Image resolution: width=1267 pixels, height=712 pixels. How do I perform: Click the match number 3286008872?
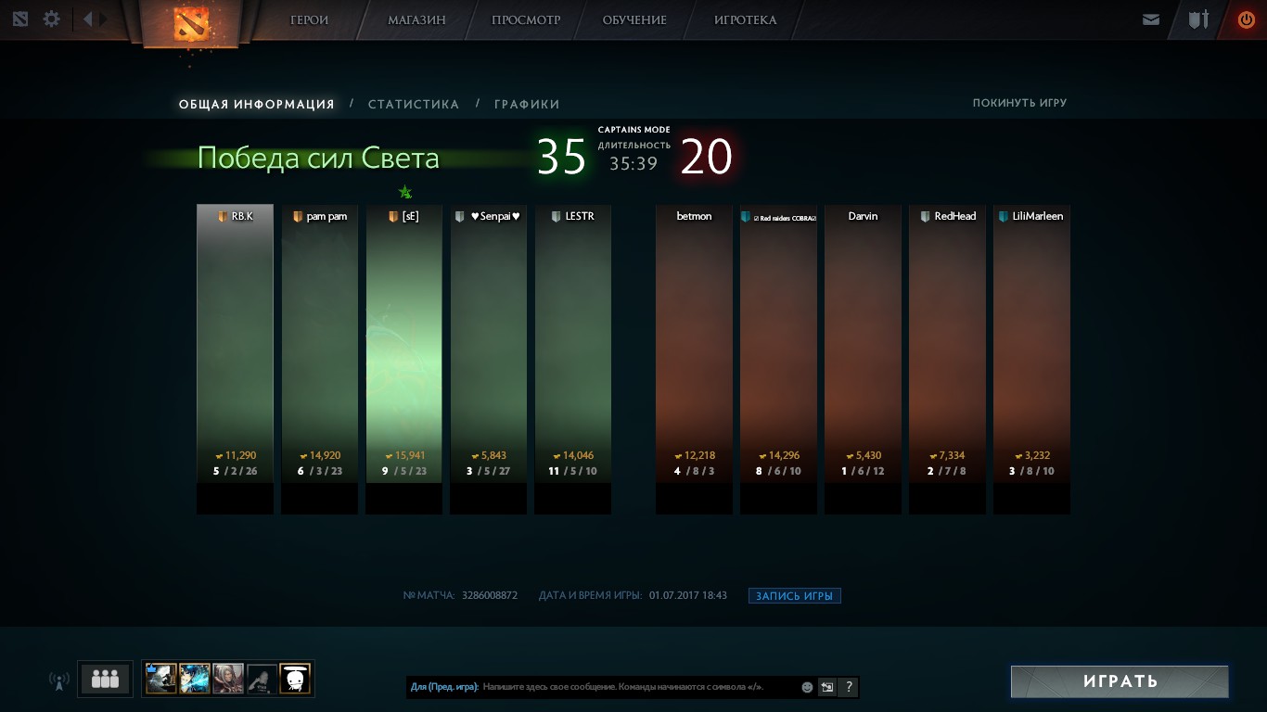490,595
